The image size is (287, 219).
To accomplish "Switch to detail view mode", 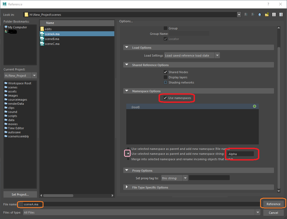I will (281, 14).
